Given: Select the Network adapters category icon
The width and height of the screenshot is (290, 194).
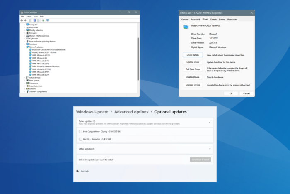Looking at the screenshot, I should pyautogui.click(x=27, y=47).
